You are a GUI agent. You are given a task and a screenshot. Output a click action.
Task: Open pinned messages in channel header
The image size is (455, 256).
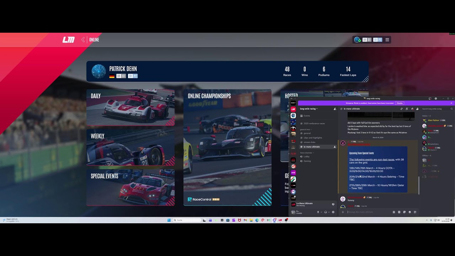click(x=412, y=109)
